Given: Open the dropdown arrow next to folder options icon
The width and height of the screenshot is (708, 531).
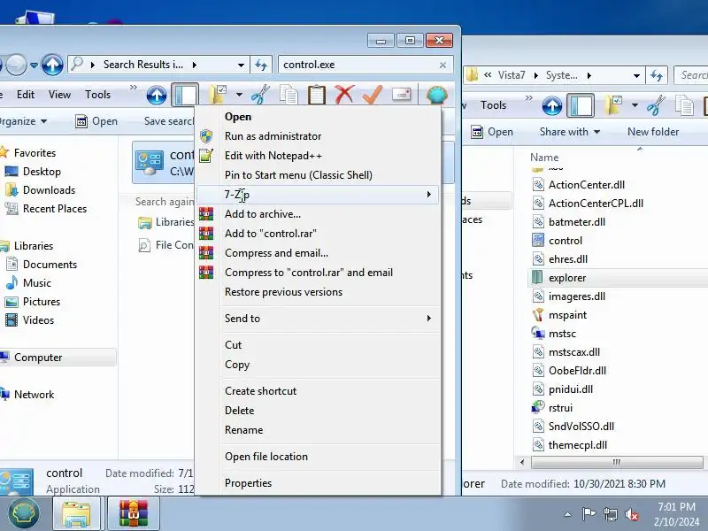Looking at the screenshot, I should point(239,95).
